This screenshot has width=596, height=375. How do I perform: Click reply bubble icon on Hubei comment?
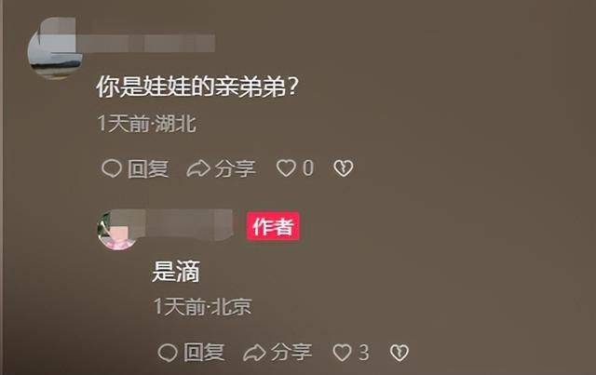112,168
